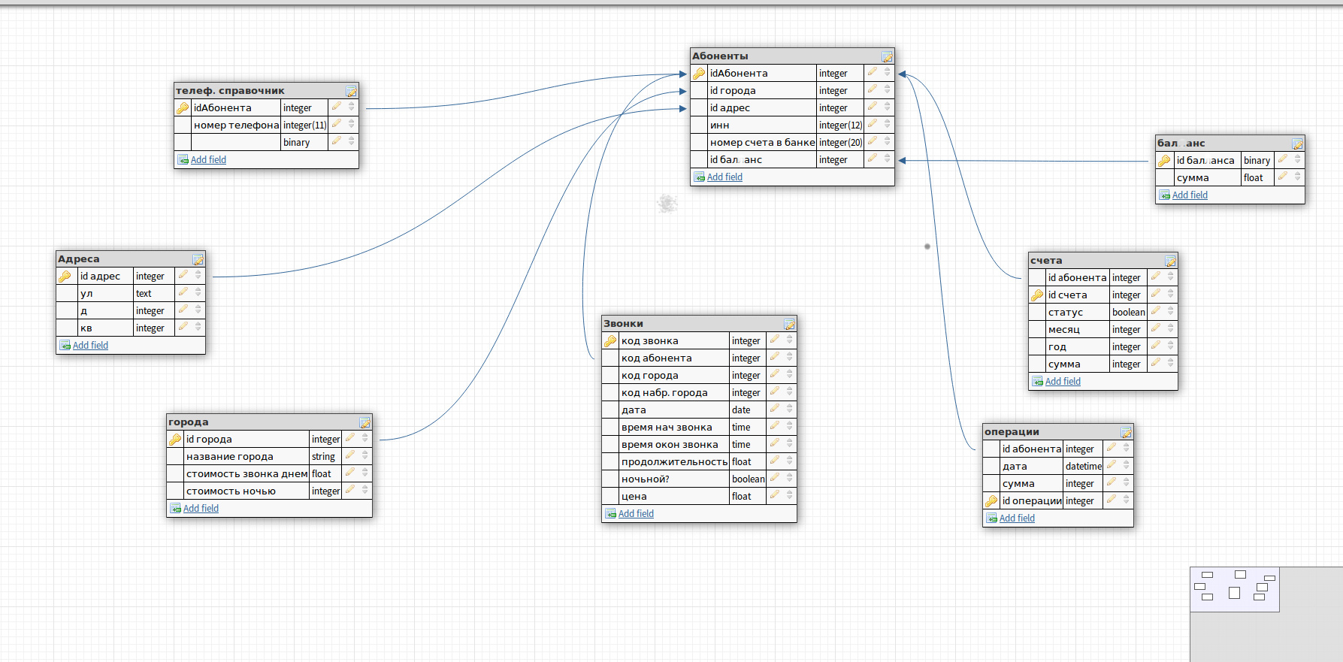The width and height of the screenshot is (1343, 662).
Task: Open the edit icon in the города table header
Action: point(364,422)
